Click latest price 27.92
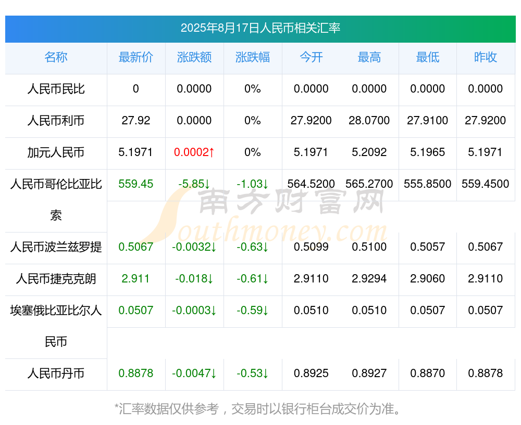521x425 pixels. coord(136,121)
